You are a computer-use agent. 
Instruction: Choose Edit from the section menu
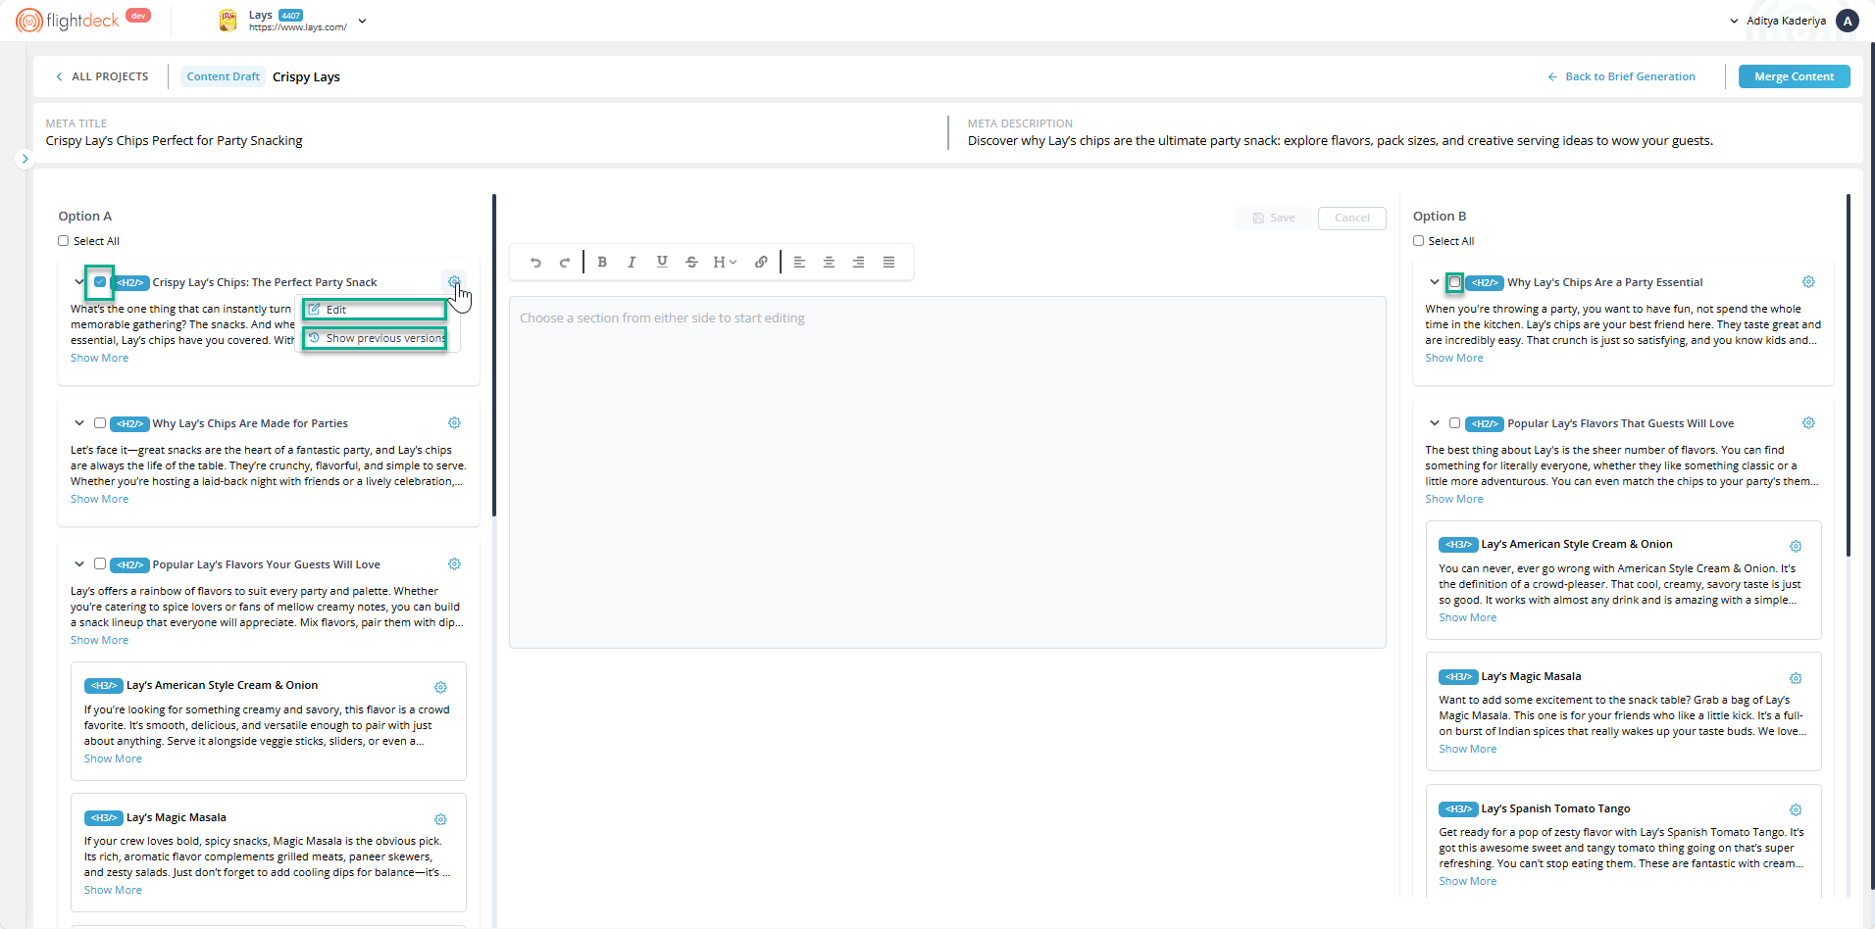375,310
